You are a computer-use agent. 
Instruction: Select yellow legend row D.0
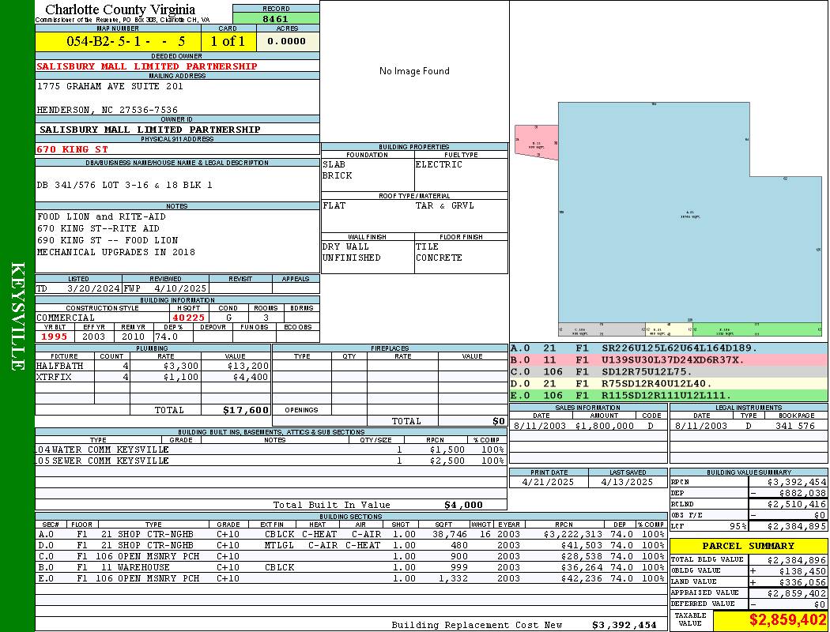tap(669, 383)
